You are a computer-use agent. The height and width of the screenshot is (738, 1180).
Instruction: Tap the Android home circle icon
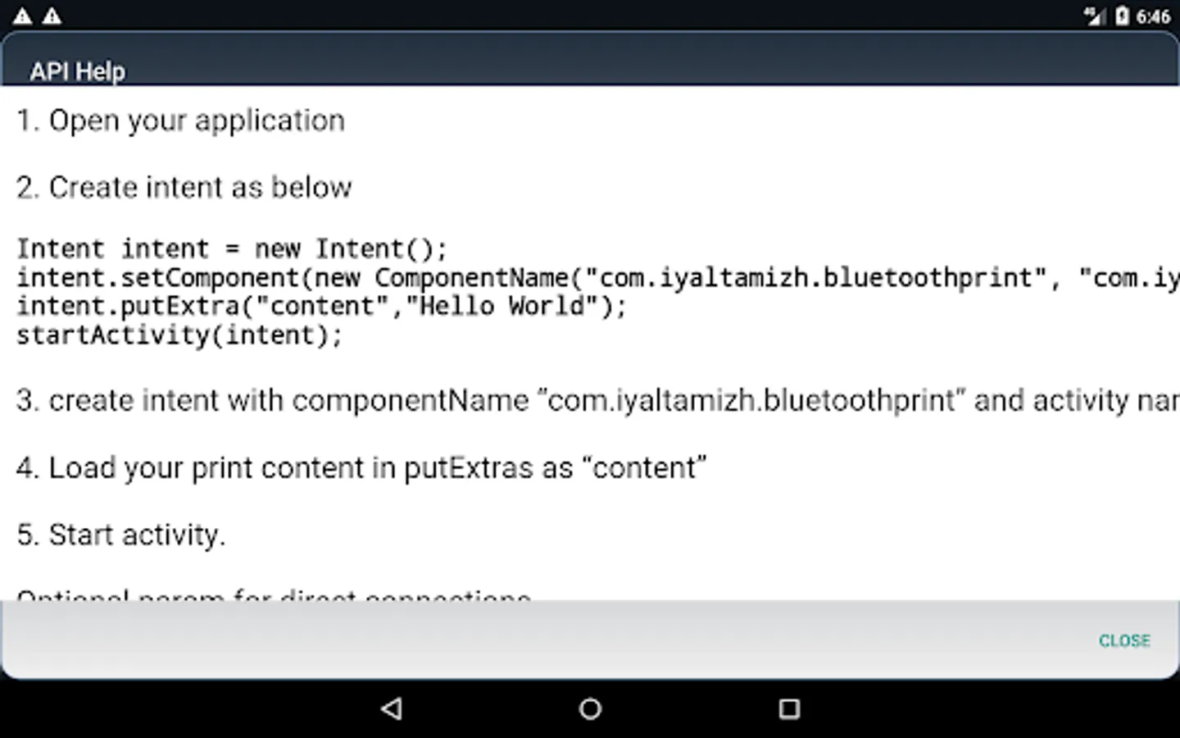[590, 708]
